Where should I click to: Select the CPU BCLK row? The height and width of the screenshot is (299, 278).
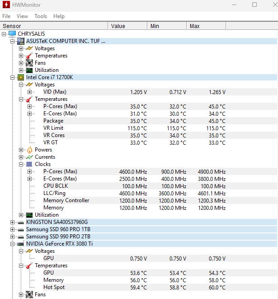point(160,186)
